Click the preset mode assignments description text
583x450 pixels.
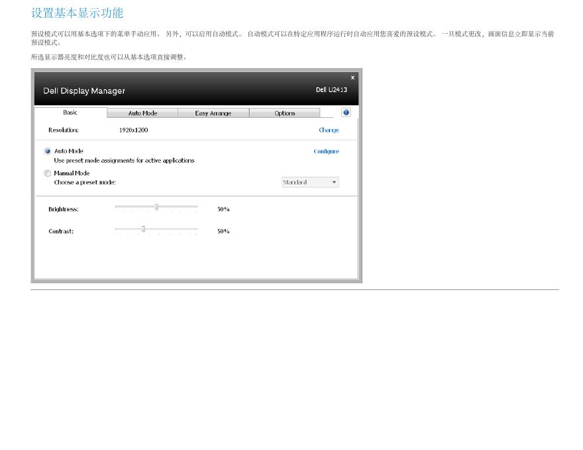pos(124,161)
